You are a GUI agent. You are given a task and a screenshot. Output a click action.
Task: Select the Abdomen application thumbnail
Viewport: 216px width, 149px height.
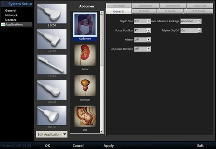pos(85,25)
